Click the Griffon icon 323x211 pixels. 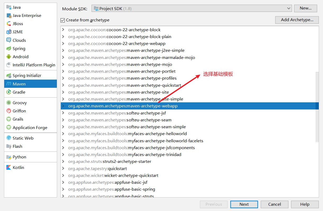[x=9, y=111]
